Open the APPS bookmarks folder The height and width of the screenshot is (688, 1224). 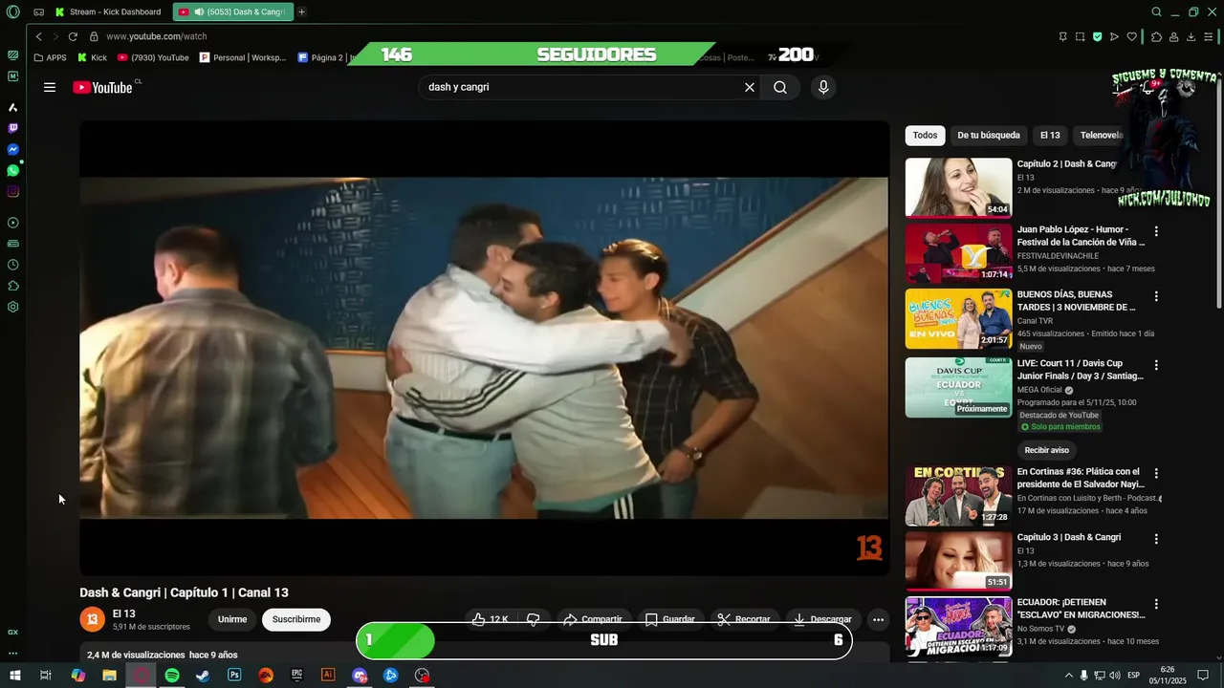[x=50, y=57]
